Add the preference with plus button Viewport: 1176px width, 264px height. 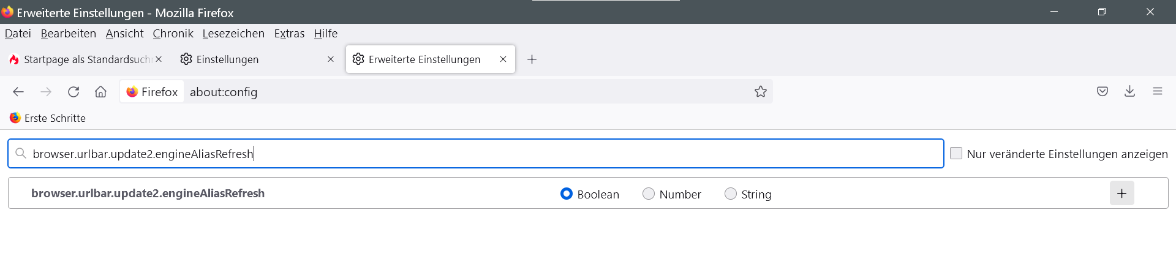1121,194
